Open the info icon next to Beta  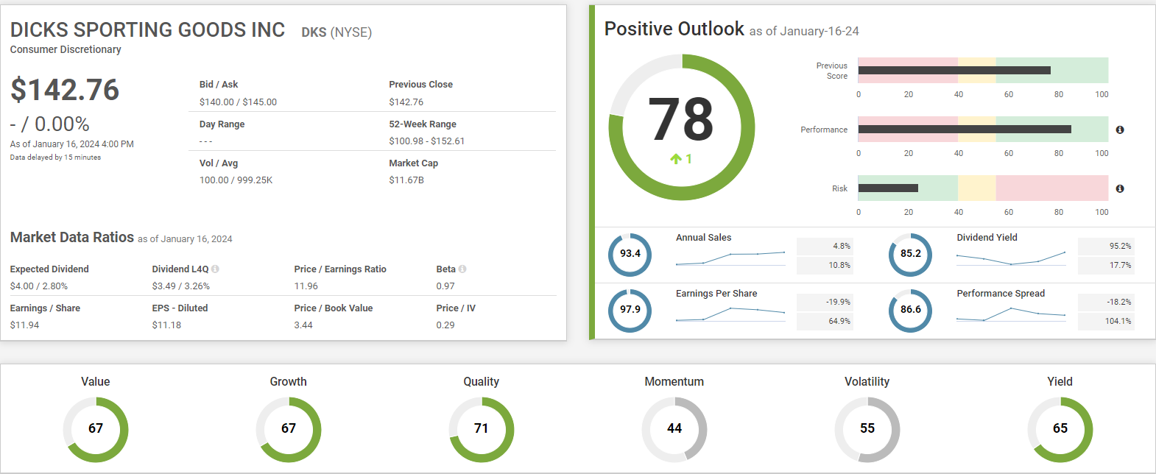pyautogui.click(x=462, y=269)
